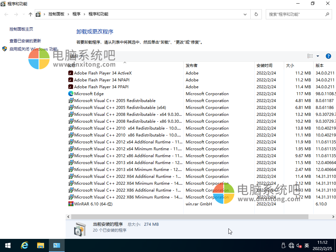Click the 控制面板 breadcrumb segment
This screenshot has width=336, height=252.
pyautogui.click(x=56, y=14)
